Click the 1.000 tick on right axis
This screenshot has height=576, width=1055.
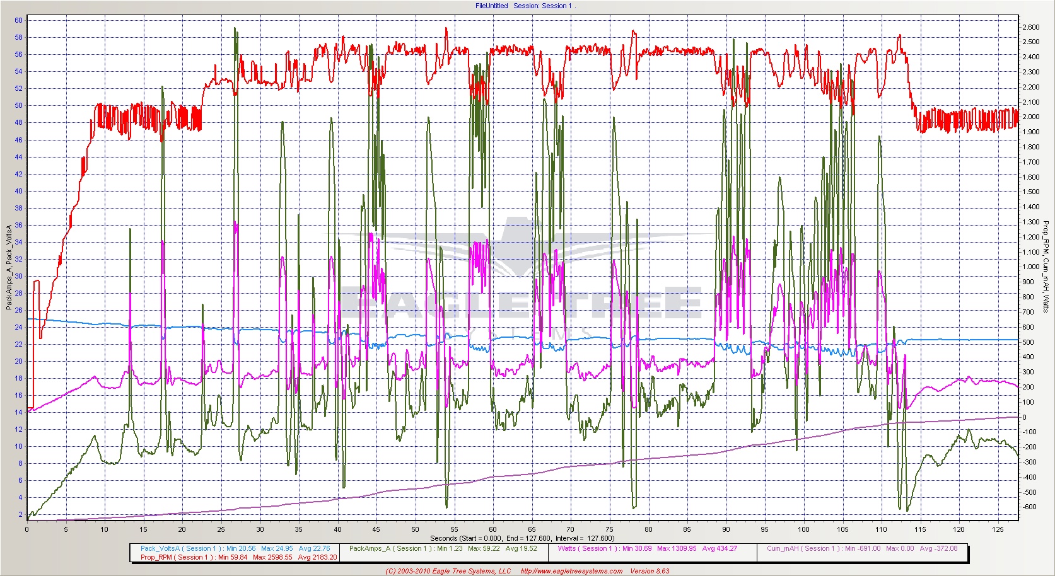[x=1030, y=267]
